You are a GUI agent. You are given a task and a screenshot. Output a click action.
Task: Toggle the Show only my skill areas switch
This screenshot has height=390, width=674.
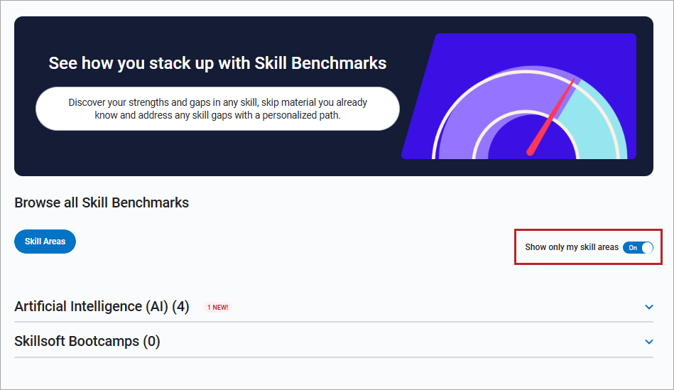coord(638,247)
